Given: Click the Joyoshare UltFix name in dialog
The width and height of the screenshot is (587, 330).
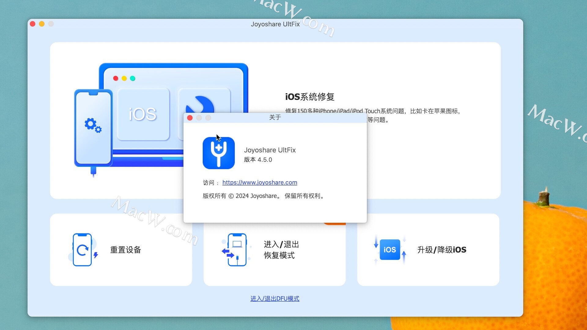Looking at the screenshot, I should [x=270, y=150].
